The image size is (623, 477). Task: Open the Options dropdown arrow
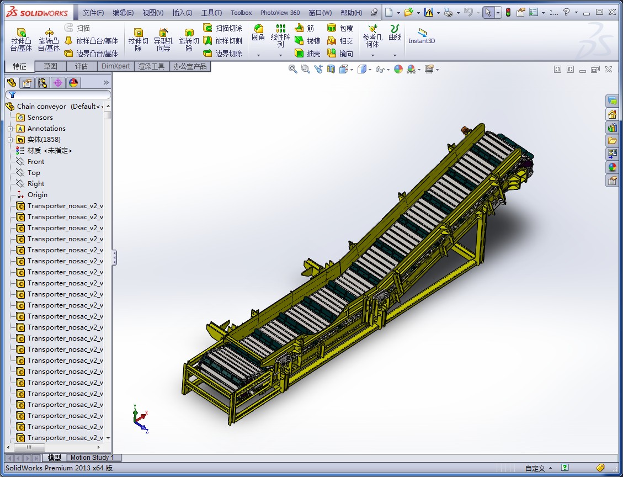tap(543, 13)
